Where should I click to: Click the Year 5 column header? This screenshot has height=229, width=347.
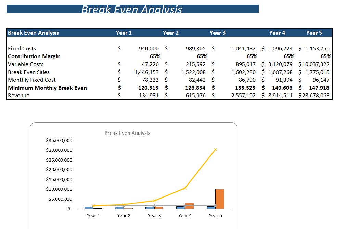(x=314, y=33)
